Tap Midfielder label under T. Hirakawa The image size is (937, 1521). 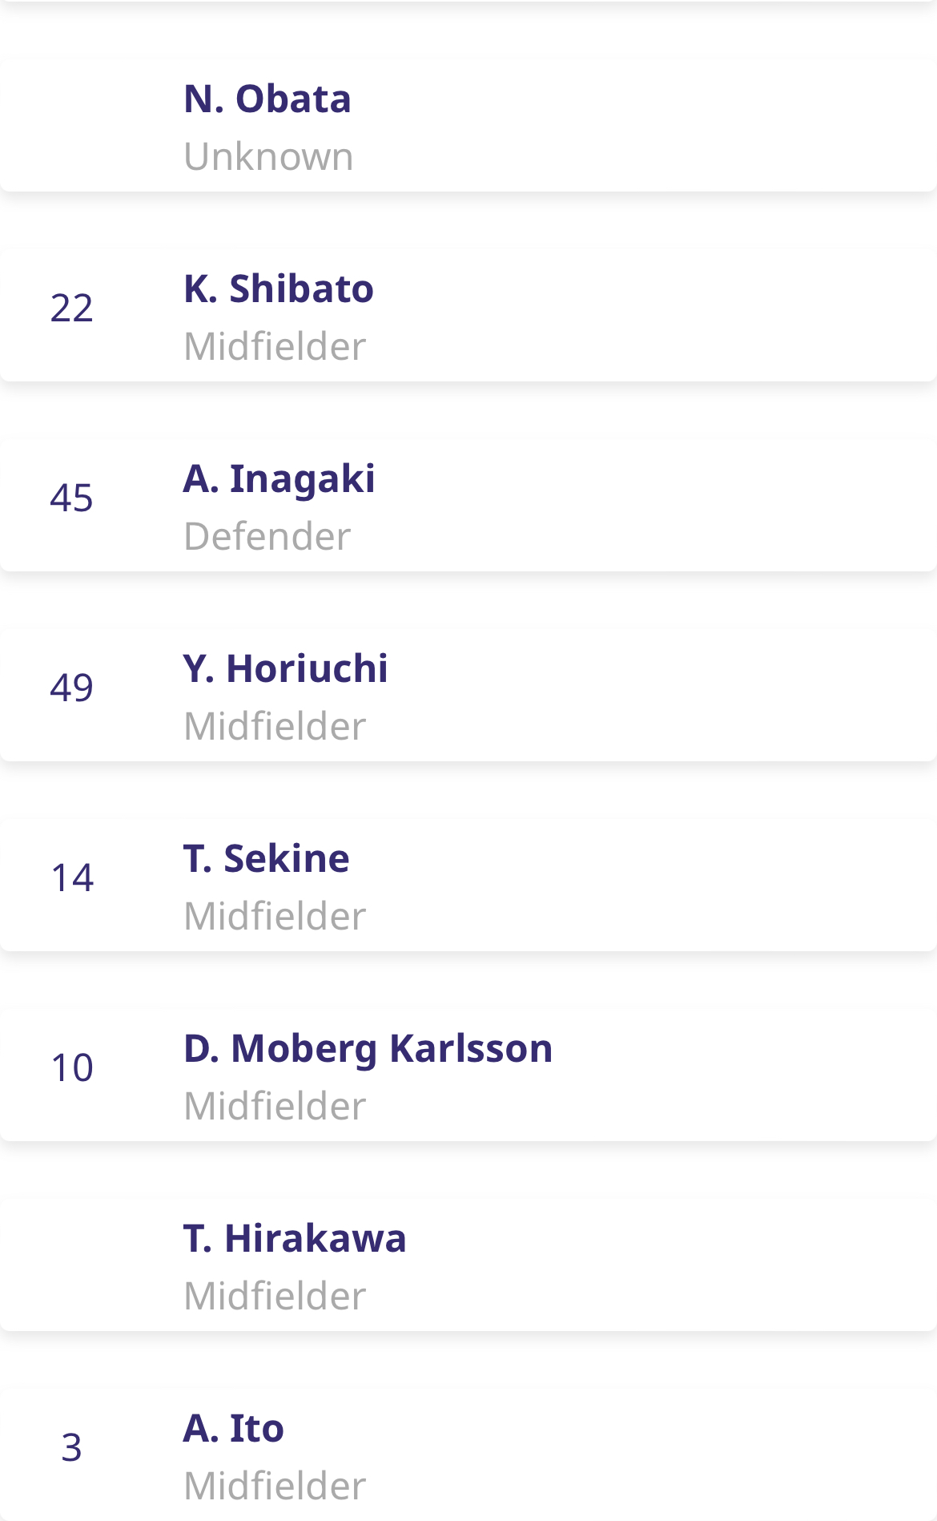[275, 1297]
